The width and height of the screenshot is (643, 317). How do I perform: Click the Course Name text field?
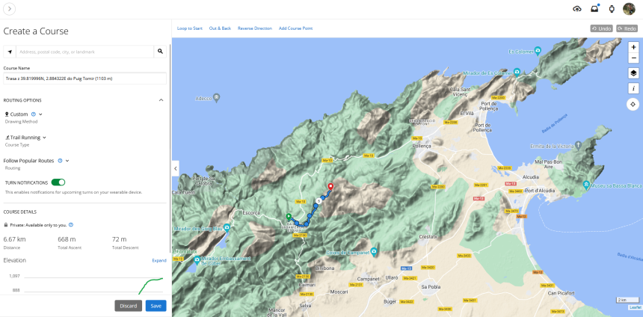tap(84, 78)
